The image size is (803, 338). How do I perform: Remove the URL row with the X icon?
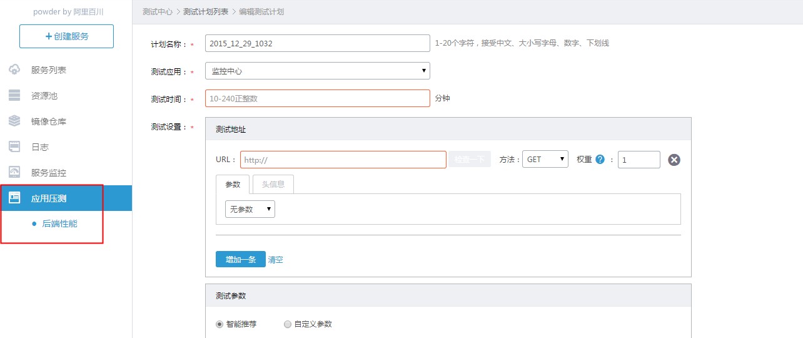(x=674, y=160)
